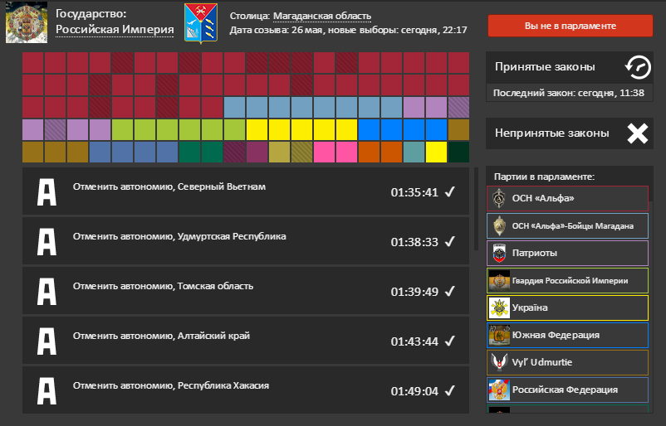This screenshot has width=666, height=426.
Task: Click the Magadan Oblast capital emblem
Action: coord(201,23)
